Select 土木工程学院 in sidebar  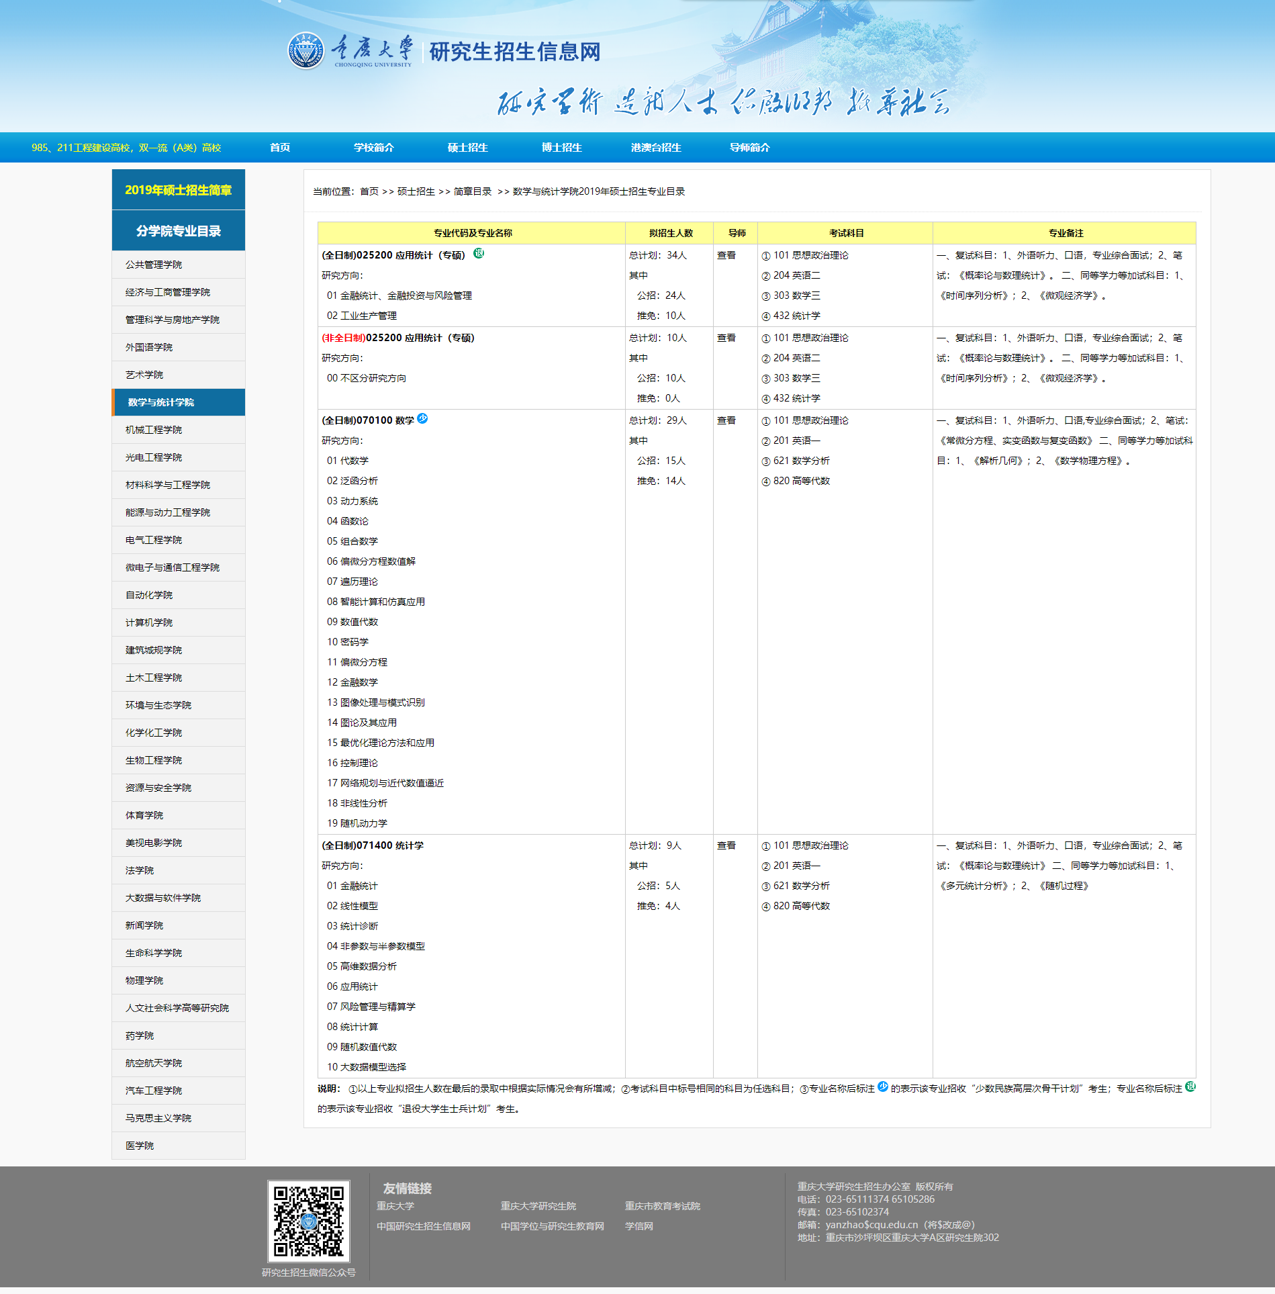click(x=179, y=678)
